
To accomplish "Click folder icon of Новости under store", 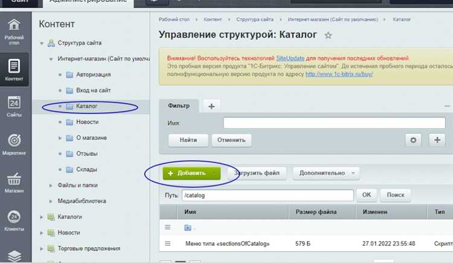I will click(x=69, y=122).
